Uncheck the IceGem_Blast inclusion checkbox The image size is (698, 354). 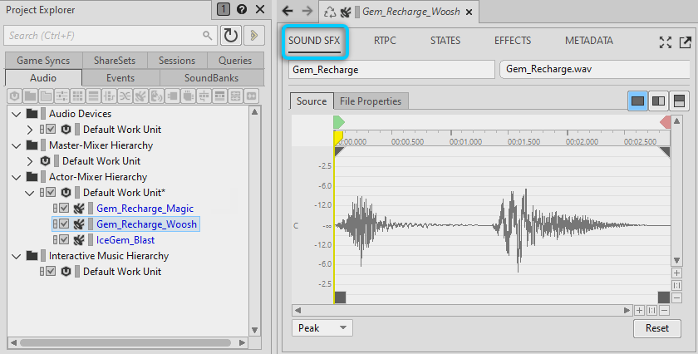tap(64, 240)
